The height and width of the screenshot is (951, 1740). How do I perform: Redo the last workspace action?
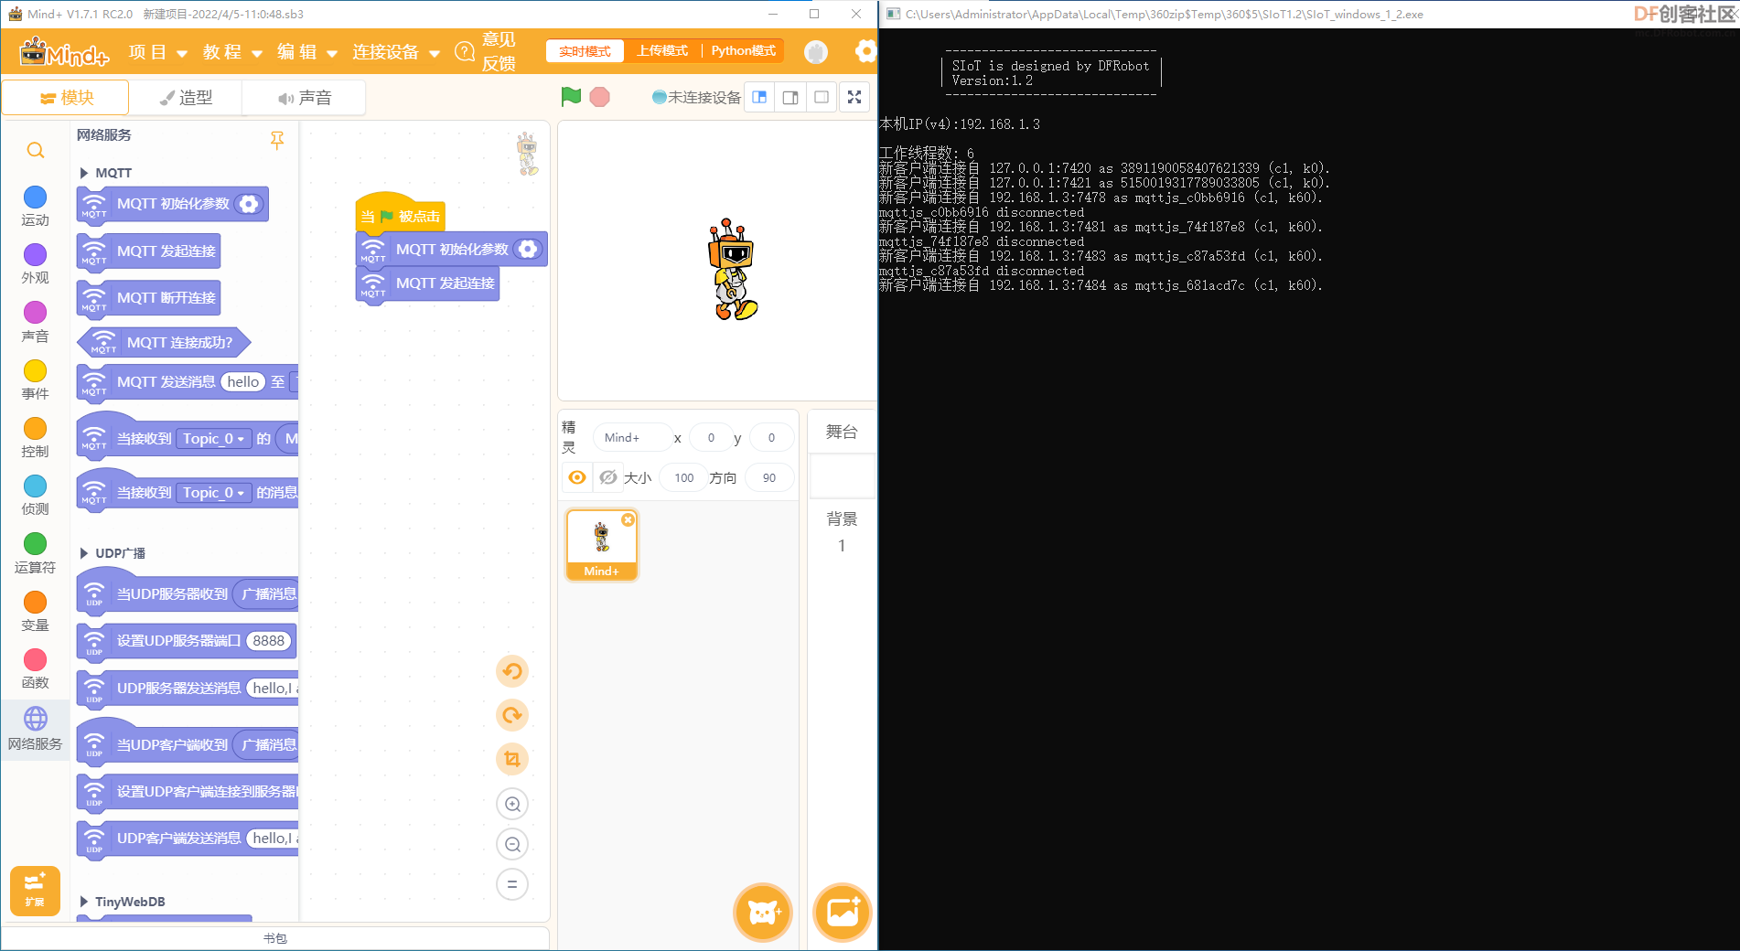512,715
